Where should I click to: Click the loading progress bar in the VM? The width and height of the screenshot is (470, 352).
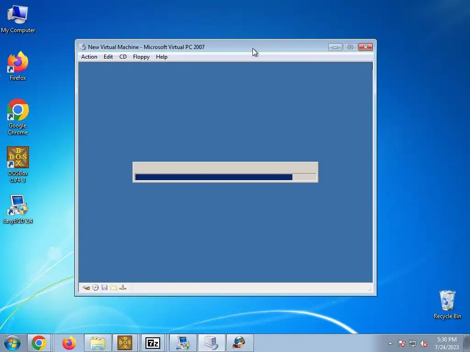tap(225, 177)
